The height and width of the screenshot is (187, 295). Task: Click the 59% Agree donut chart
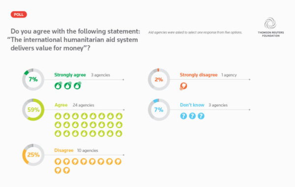click(33, 110)
